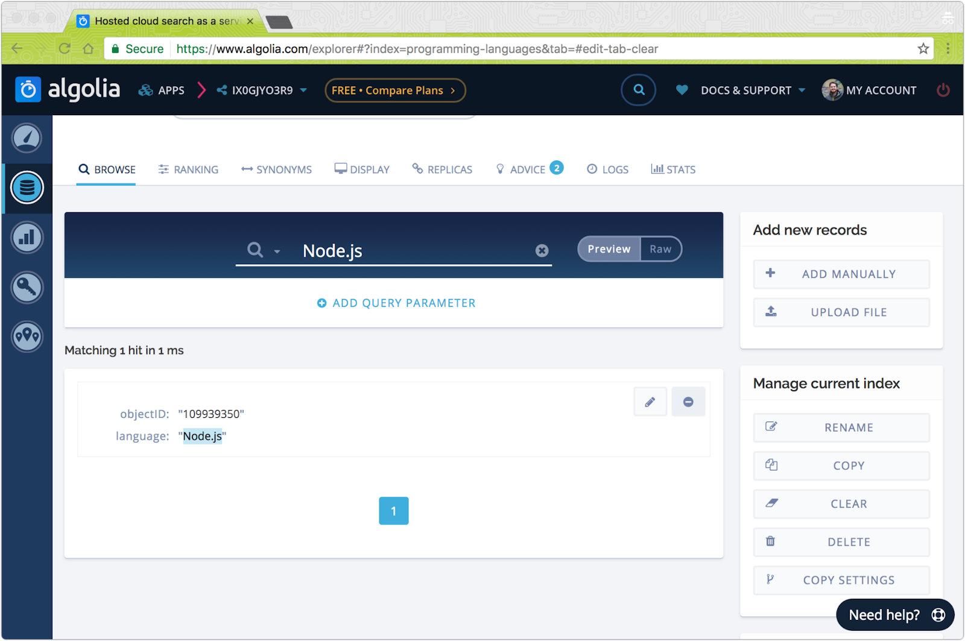Screen dimensions: 965x641
Task: Switch to the RANKING tab
Action: click(188, 169)
